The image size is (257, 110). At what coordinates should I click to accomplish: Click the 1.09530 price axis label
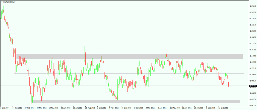(x=253, y=80)
